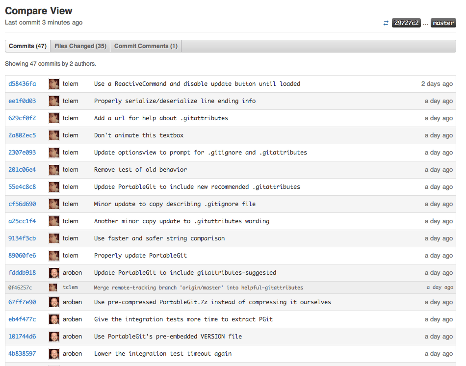Open the Commit Comments (1) tab

click(146, 46)
